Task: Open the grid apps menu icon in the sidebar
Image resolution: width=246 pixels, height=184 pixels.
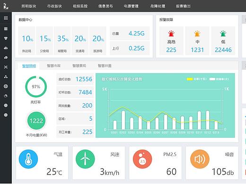Action: (x=6, y=18)
